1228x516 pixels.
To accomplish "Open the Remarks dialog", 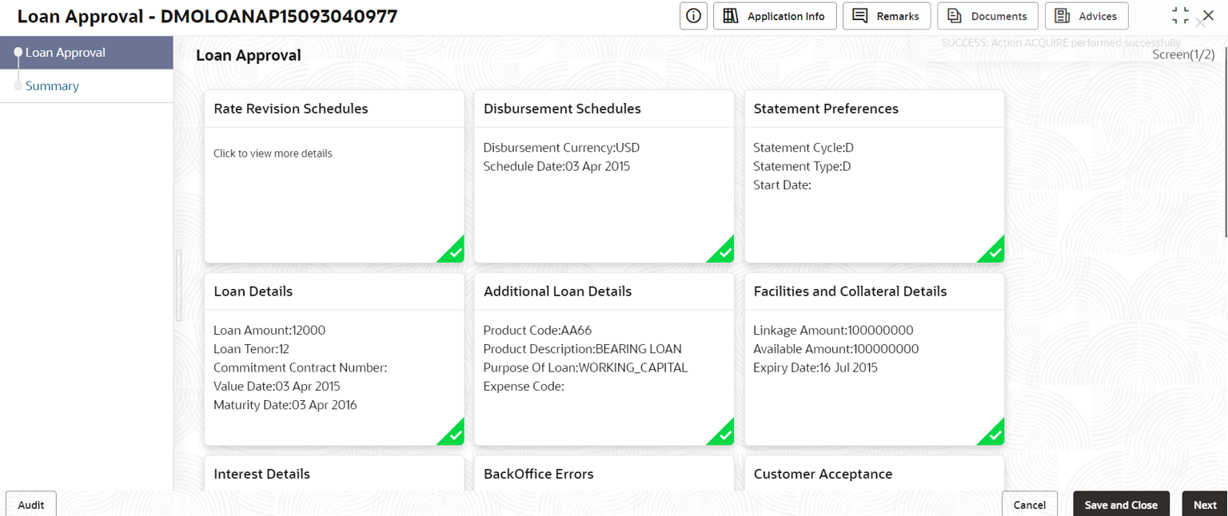I will 887,16.
